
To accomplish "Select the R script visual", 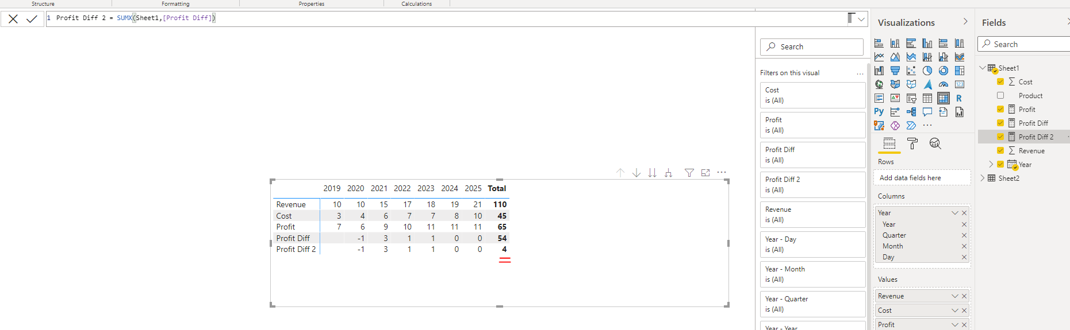I will pyautogui.click(x=959, y=98).
